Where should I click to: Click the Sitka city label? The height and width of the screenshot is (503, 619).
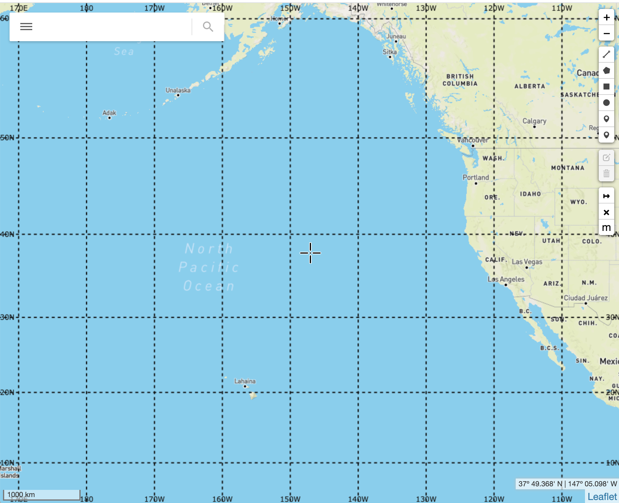[390, 52]
